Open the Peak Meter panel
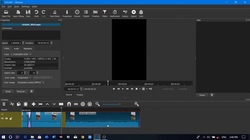 (x=55, y=14)
